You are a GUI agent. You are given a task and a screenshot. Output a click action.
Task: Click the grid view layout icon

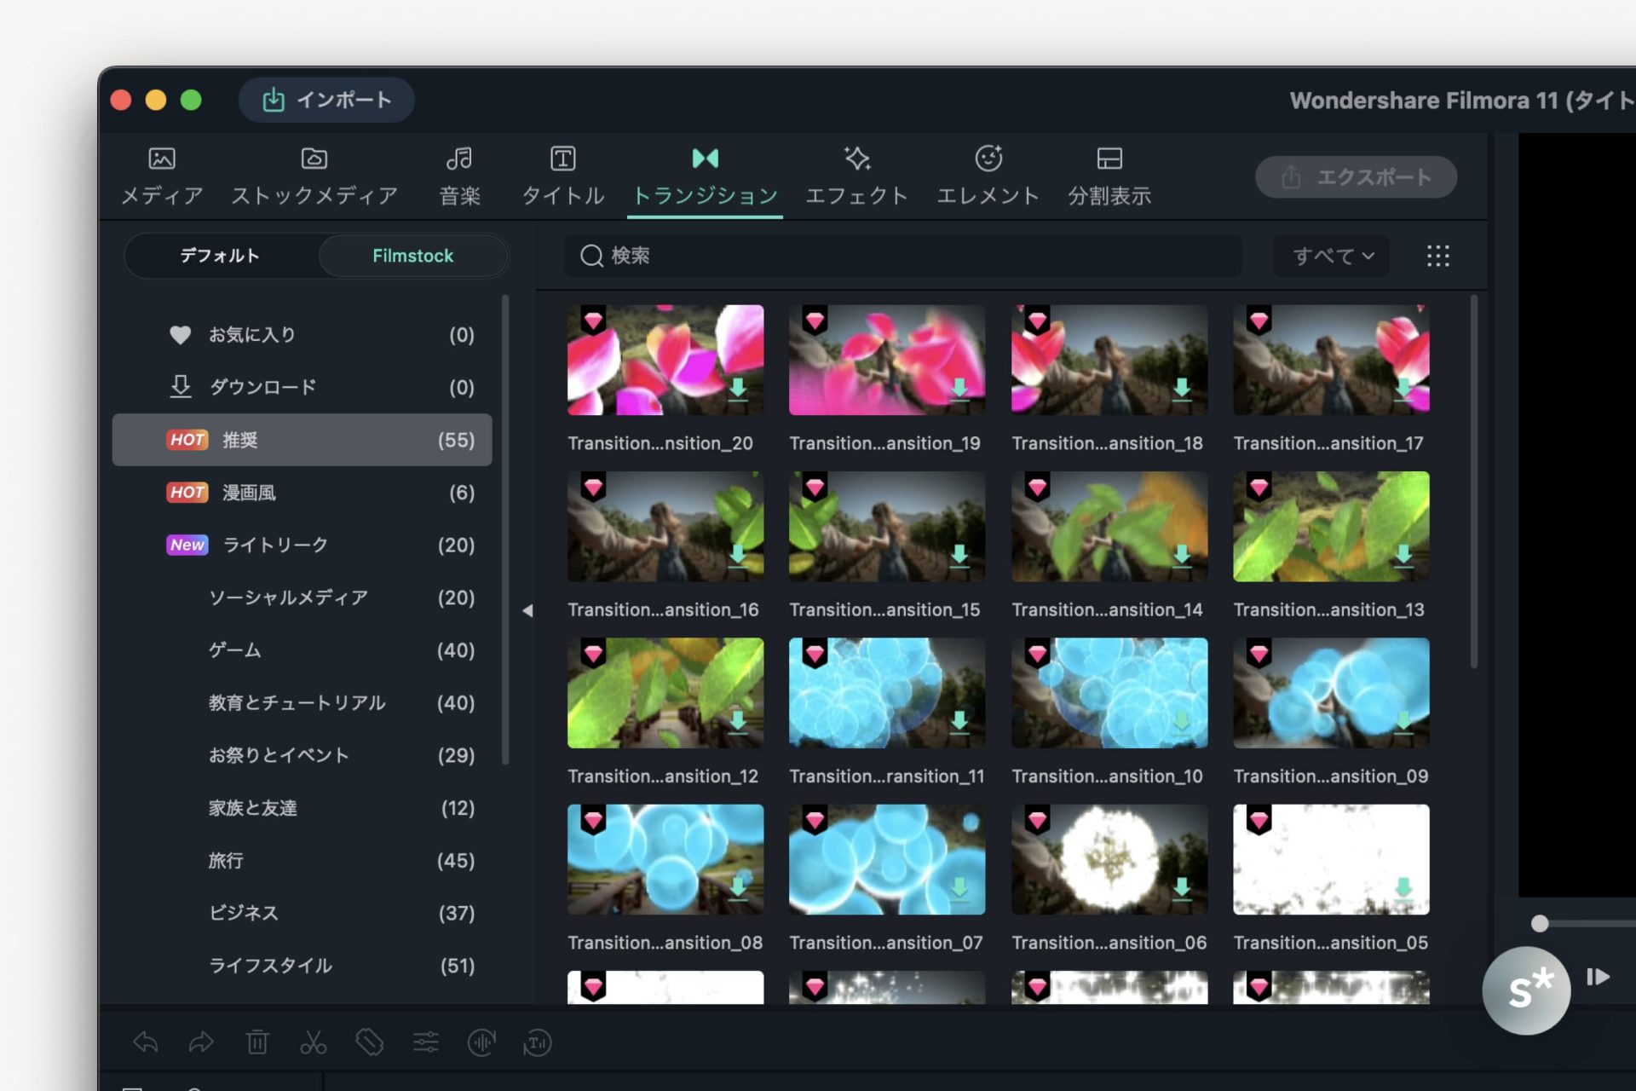click(x=1437, y=256)
